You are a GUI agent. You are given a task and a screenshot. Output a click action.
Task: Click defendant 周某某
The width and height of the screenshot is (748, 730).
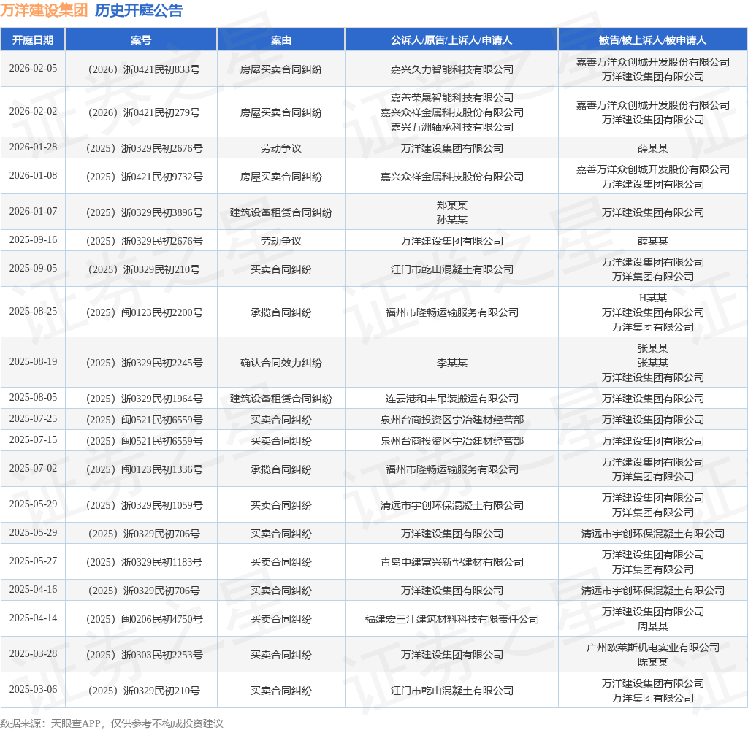(x=652, y=626)
